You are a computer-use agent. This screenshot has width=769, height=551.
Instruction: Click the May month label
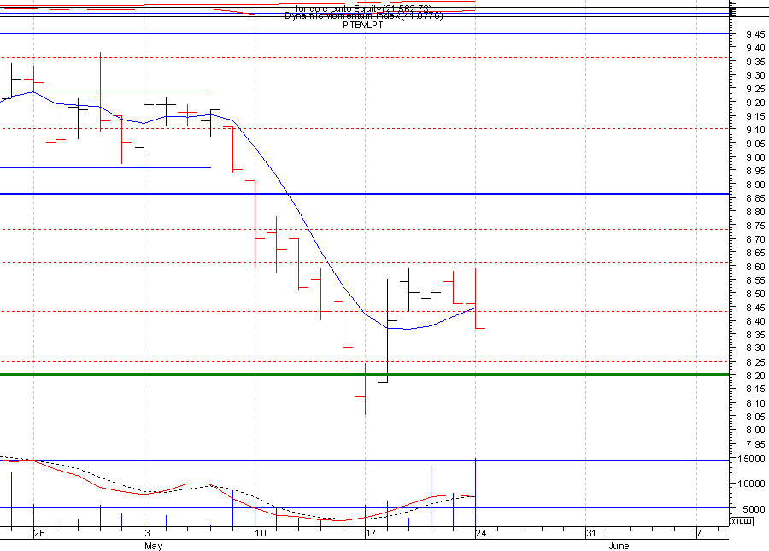click(x=154, y=546)
